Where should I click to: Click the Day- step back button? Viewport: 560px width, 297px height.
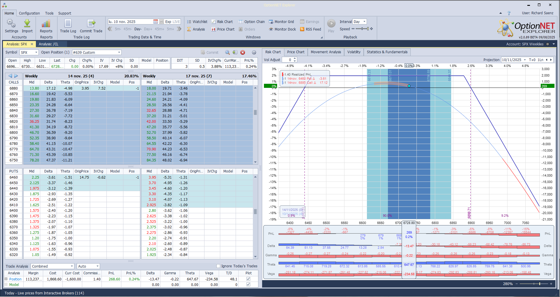pos(138,29)
